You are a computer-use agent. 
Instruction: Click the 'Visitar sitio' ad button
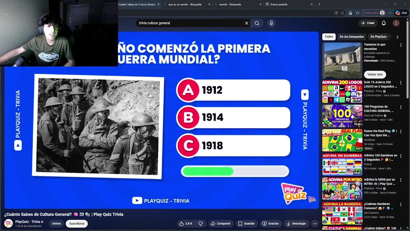tap(375, 74)
